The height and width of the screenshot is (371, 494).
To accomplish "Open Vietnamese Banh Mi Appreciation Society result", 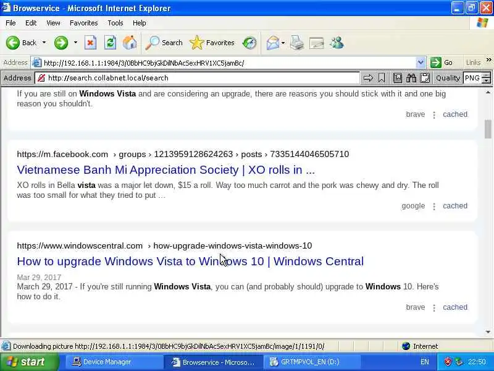I will coord(165,169).
